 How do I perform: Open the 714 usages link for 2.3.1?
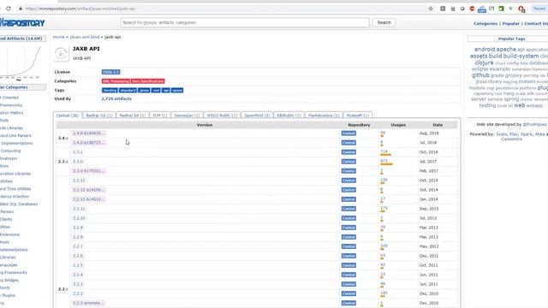(x=384, y=151)
